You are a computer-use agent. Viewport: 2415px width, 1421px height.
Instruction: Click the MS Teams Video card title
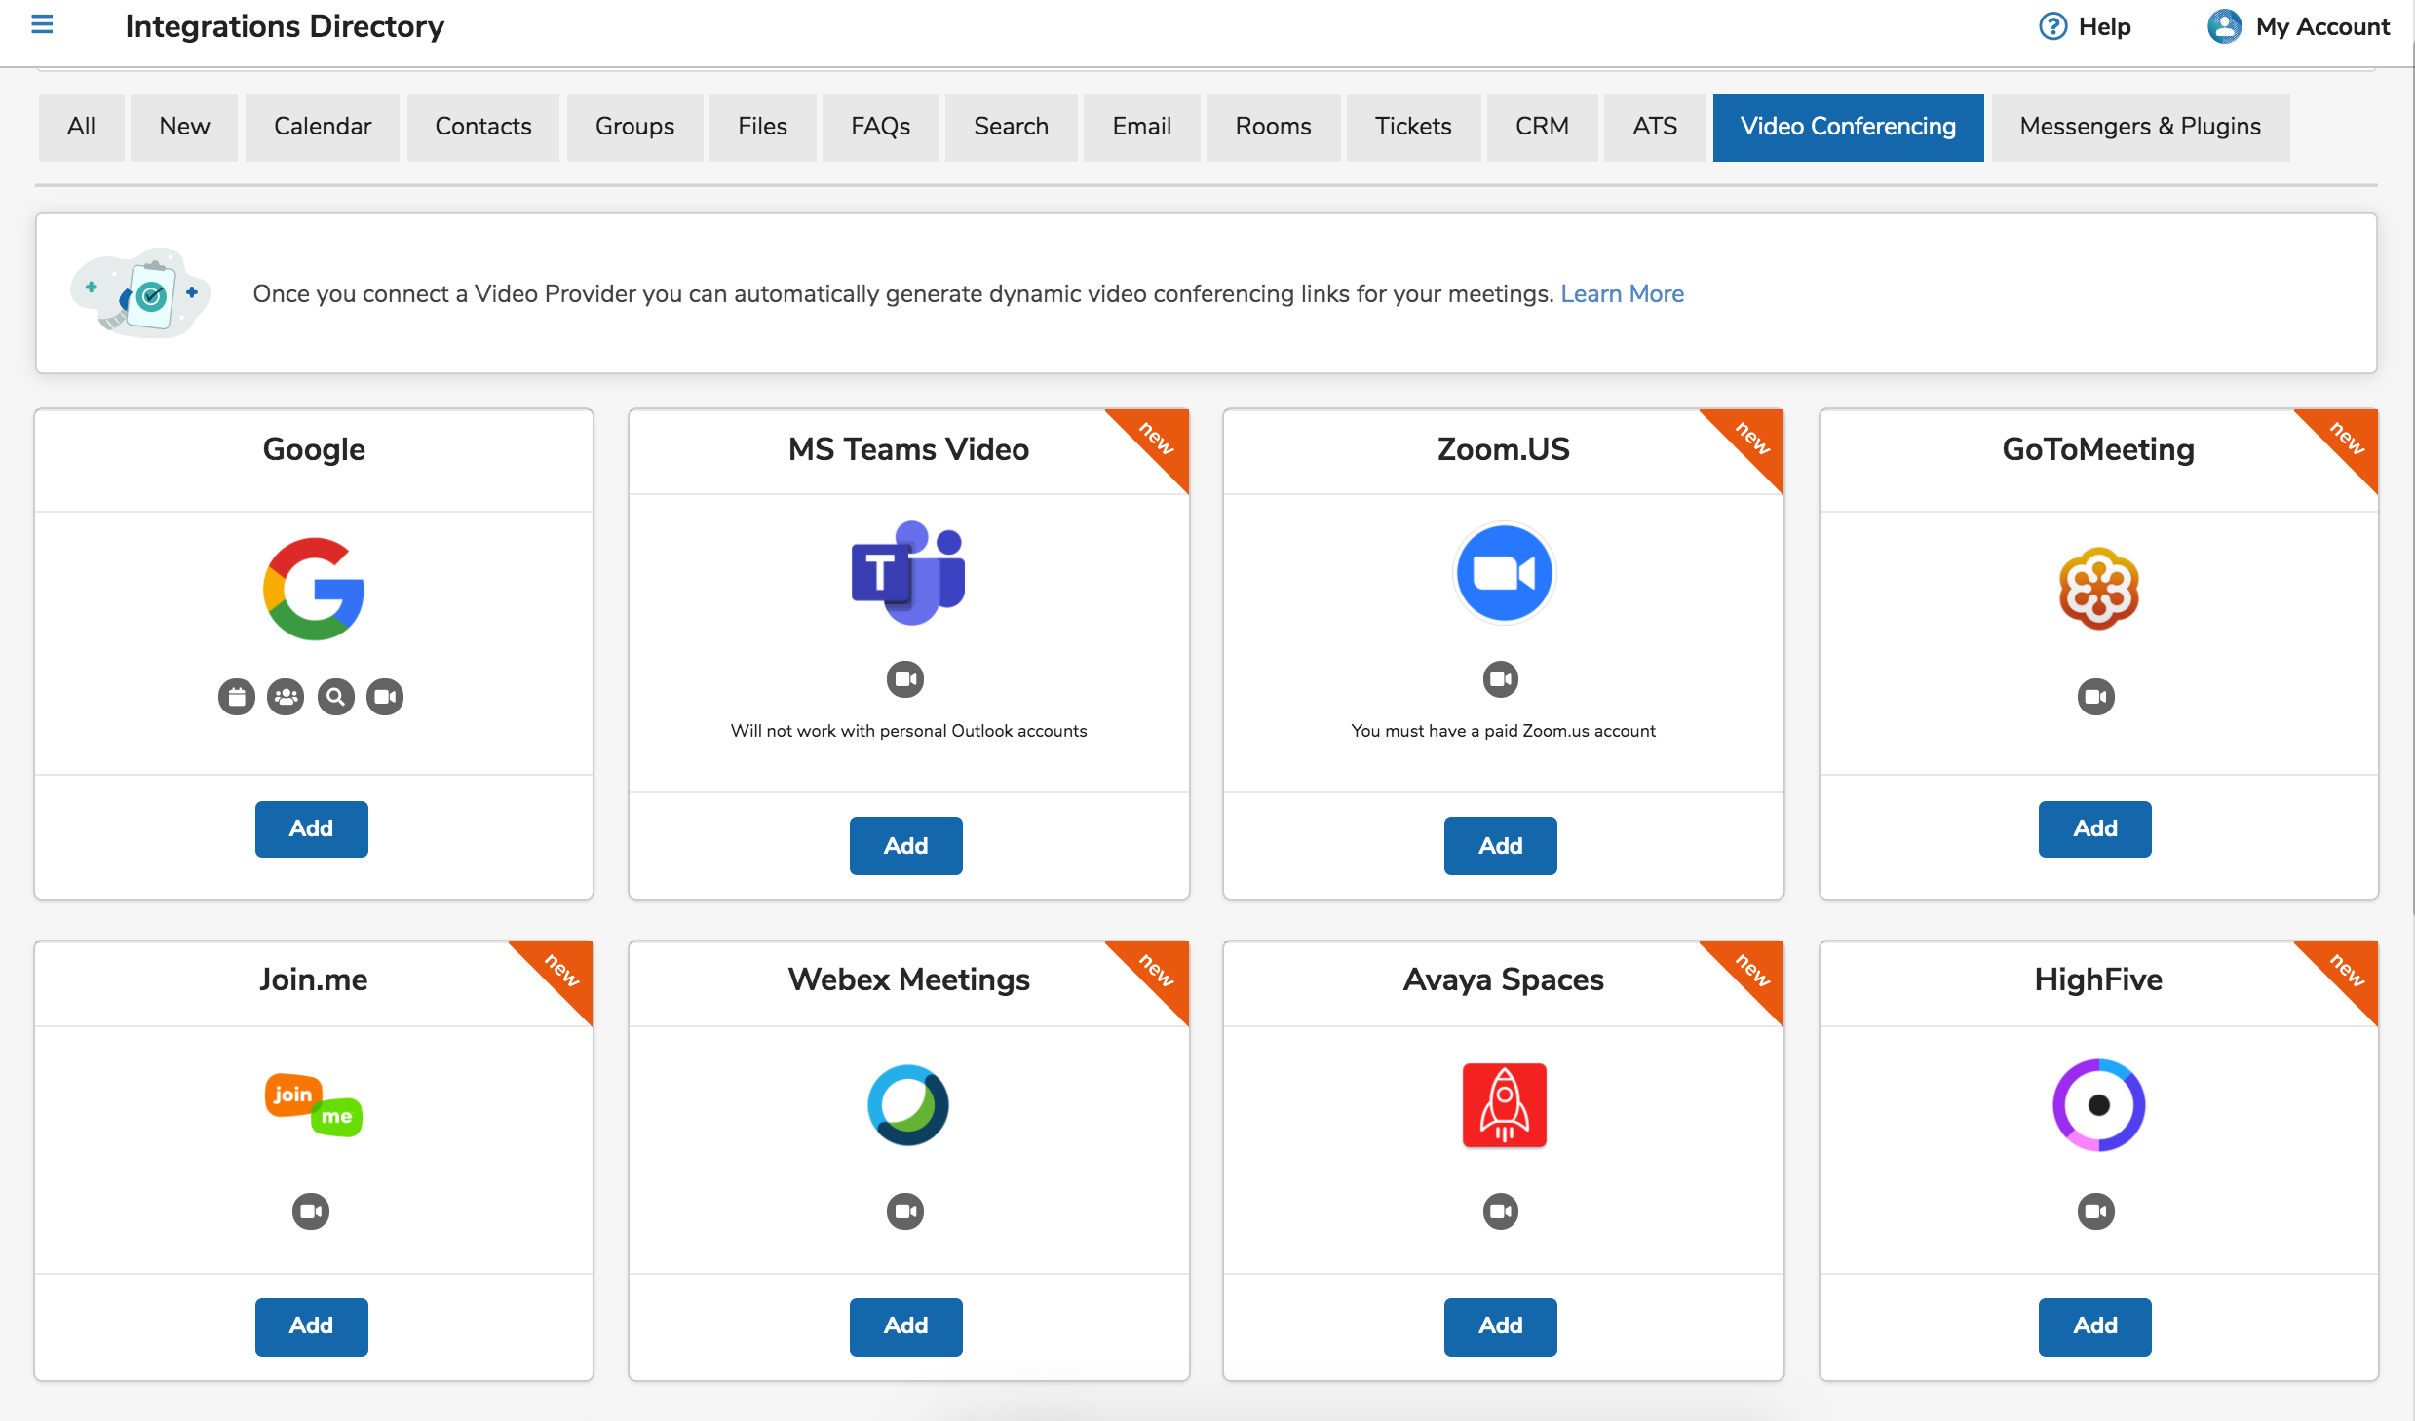pos(908,449)
